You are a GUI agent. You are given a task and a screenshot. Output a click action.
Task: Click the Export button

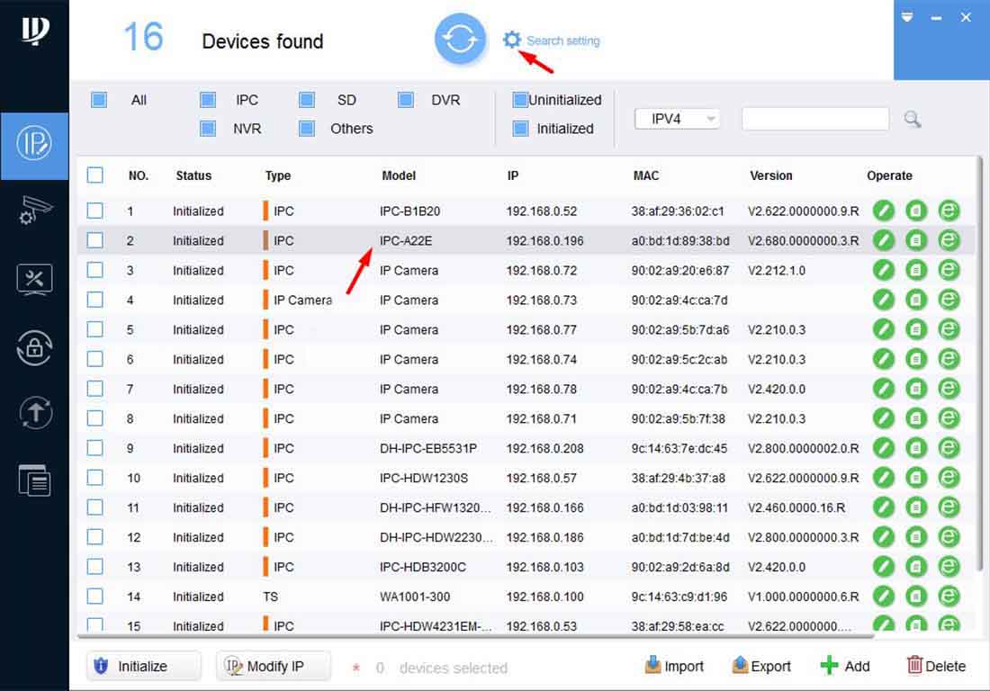[x=760, y=666]
